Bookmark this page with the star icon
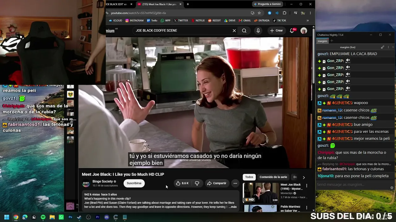This screenshot has width=396, height=222. click(259, 13)
